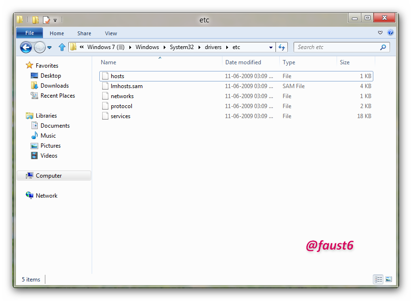Open recent locations dropdown arrow
The image size is (412, 301).
point(49,48)
